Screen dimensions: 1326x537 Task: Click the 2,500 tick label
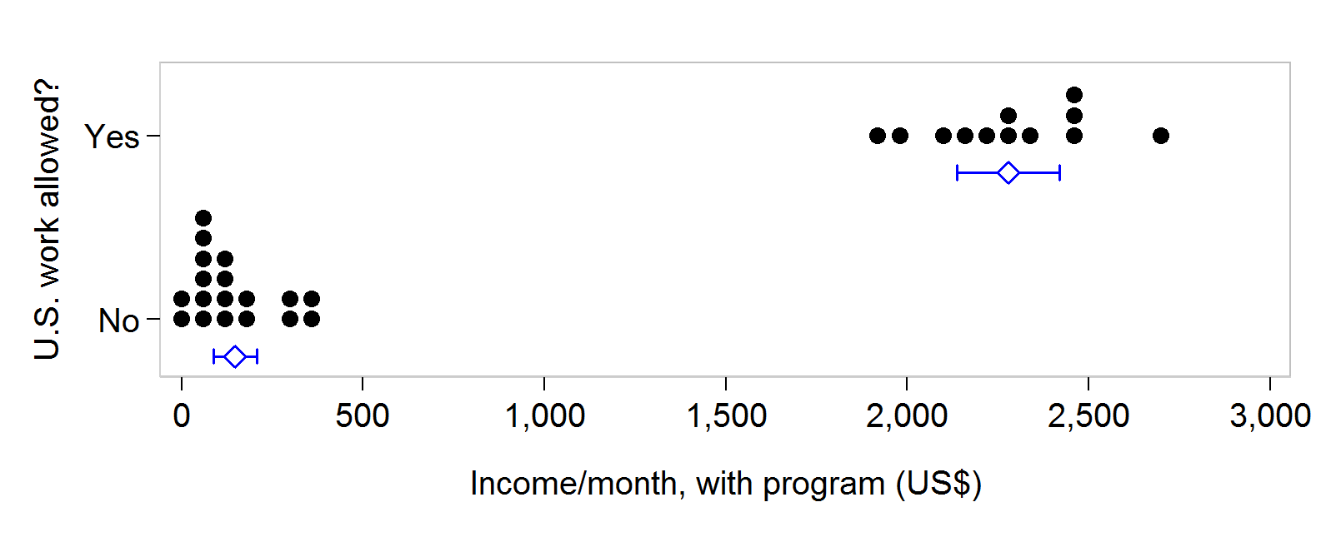click(x=1088, y=415)
